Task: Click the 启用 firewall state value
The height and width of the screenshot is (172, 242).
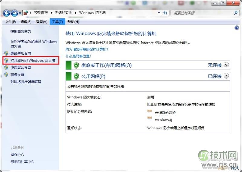Action: click(151, 97)
